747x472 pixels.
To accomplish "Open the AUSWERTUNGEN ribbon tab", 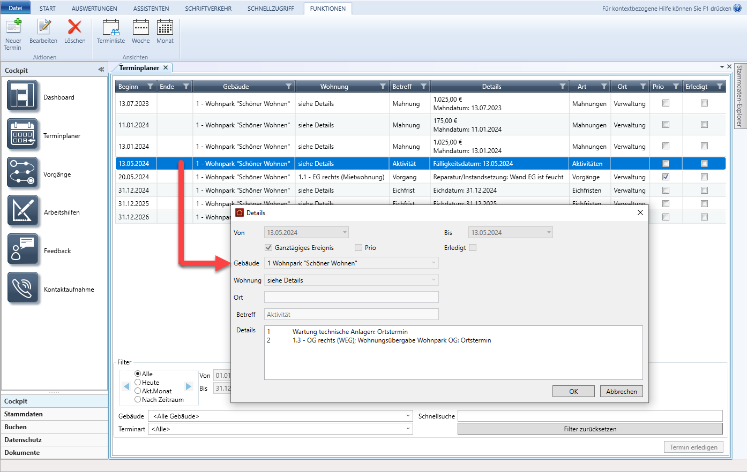I will click(x=94, y=9).
